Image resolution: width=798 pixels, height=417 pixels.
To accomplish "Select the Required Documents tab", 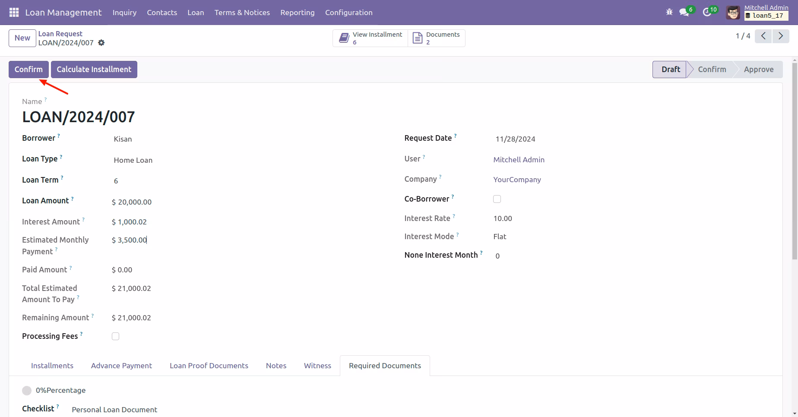I will [x=385, y=366].
